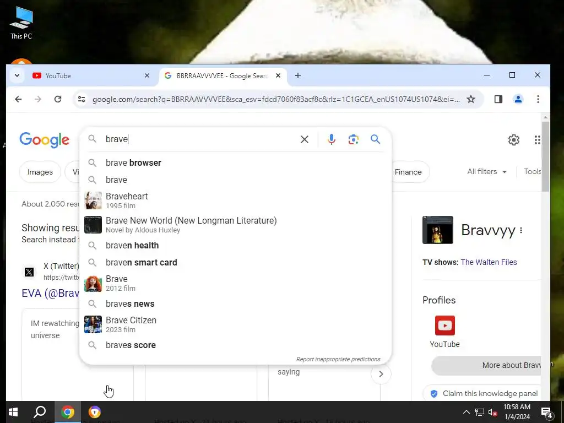Filter results by Finance

point(410,172)
